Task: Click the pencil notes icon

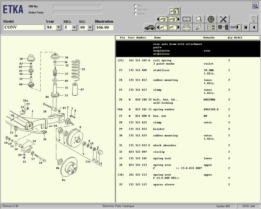Action: [199, 27]
